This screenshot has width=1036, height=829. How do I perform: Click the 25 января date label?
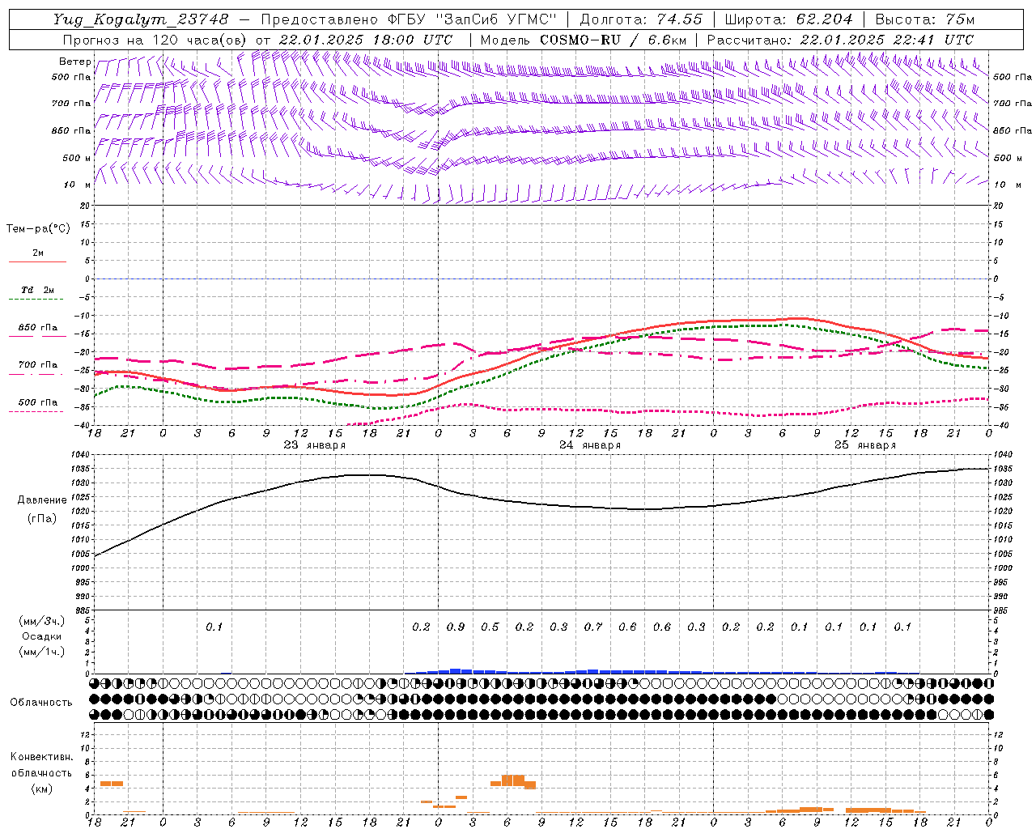865,445
